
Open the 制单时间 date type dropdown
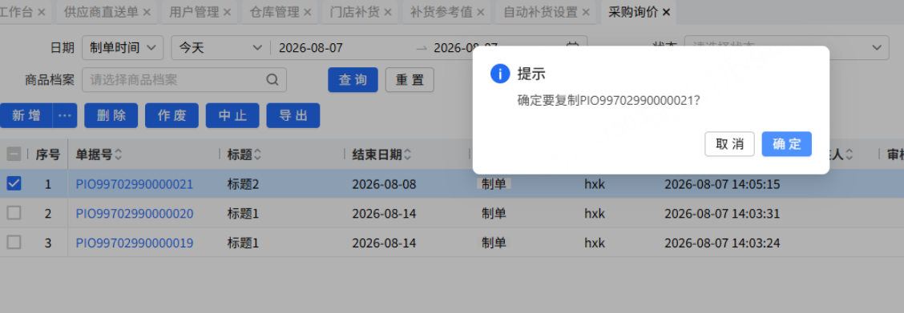click(x=123, y=48)
